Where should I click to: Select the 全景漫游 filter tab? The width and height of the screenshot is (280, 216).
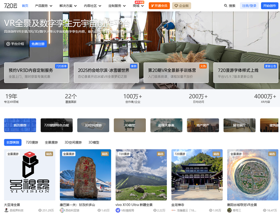pos(51,142)
